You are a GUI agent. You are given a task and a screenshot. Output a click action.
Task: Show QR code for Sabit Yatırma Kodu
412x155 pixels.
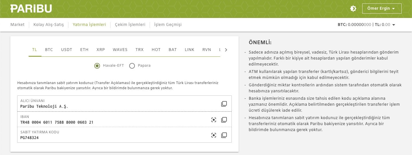pos(214,135)
